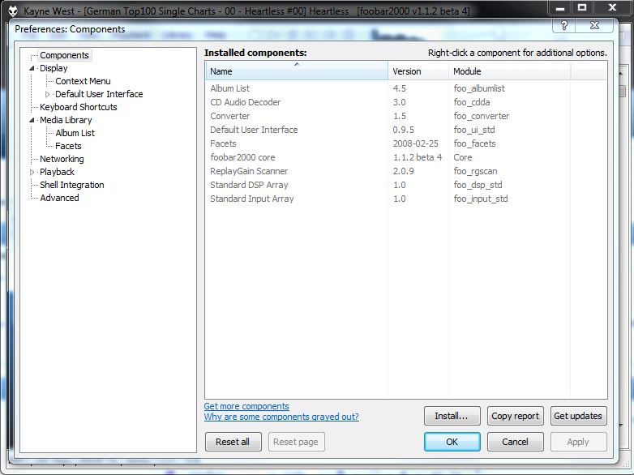The height and width of the screenshot is (475, 634).
Task: Select the Display tree item
Action: [x=54, y=68]
